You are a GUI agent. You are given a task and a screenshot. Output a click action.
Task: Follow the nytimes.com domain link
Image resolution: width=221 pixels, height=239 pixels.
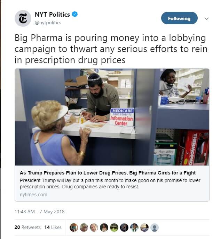[x=33, y=195]
